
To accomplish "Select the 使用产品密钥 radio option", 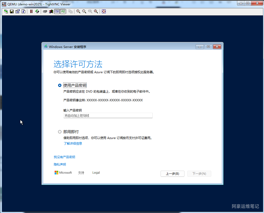I will [x=60, y=85].
